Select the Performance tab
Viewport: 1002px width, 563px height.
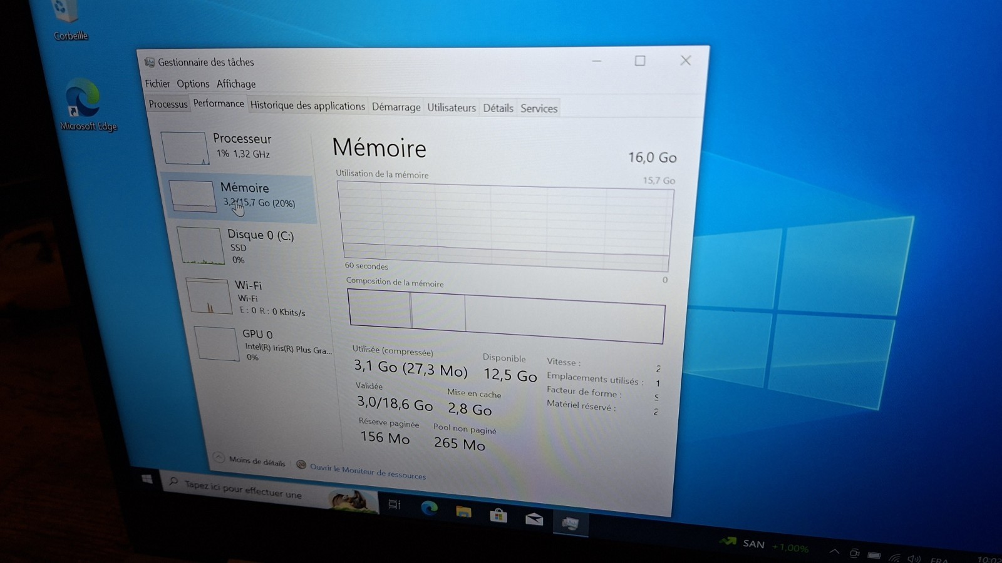219,103
